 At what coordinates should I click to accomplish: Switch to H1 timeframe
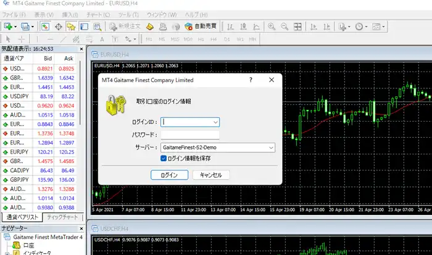(201, 39)
